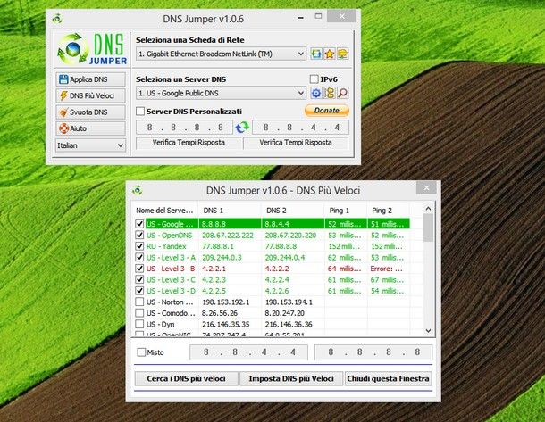This screenshot has width=545, height=422.
Task: Click the 8.8.4.4 field beside Misto
Action: pos(249,352)
